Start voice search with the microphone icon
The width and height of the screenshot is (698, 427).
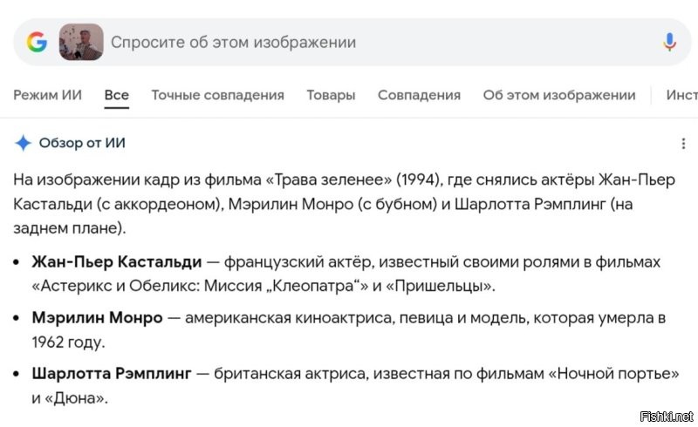click(669, 42)
